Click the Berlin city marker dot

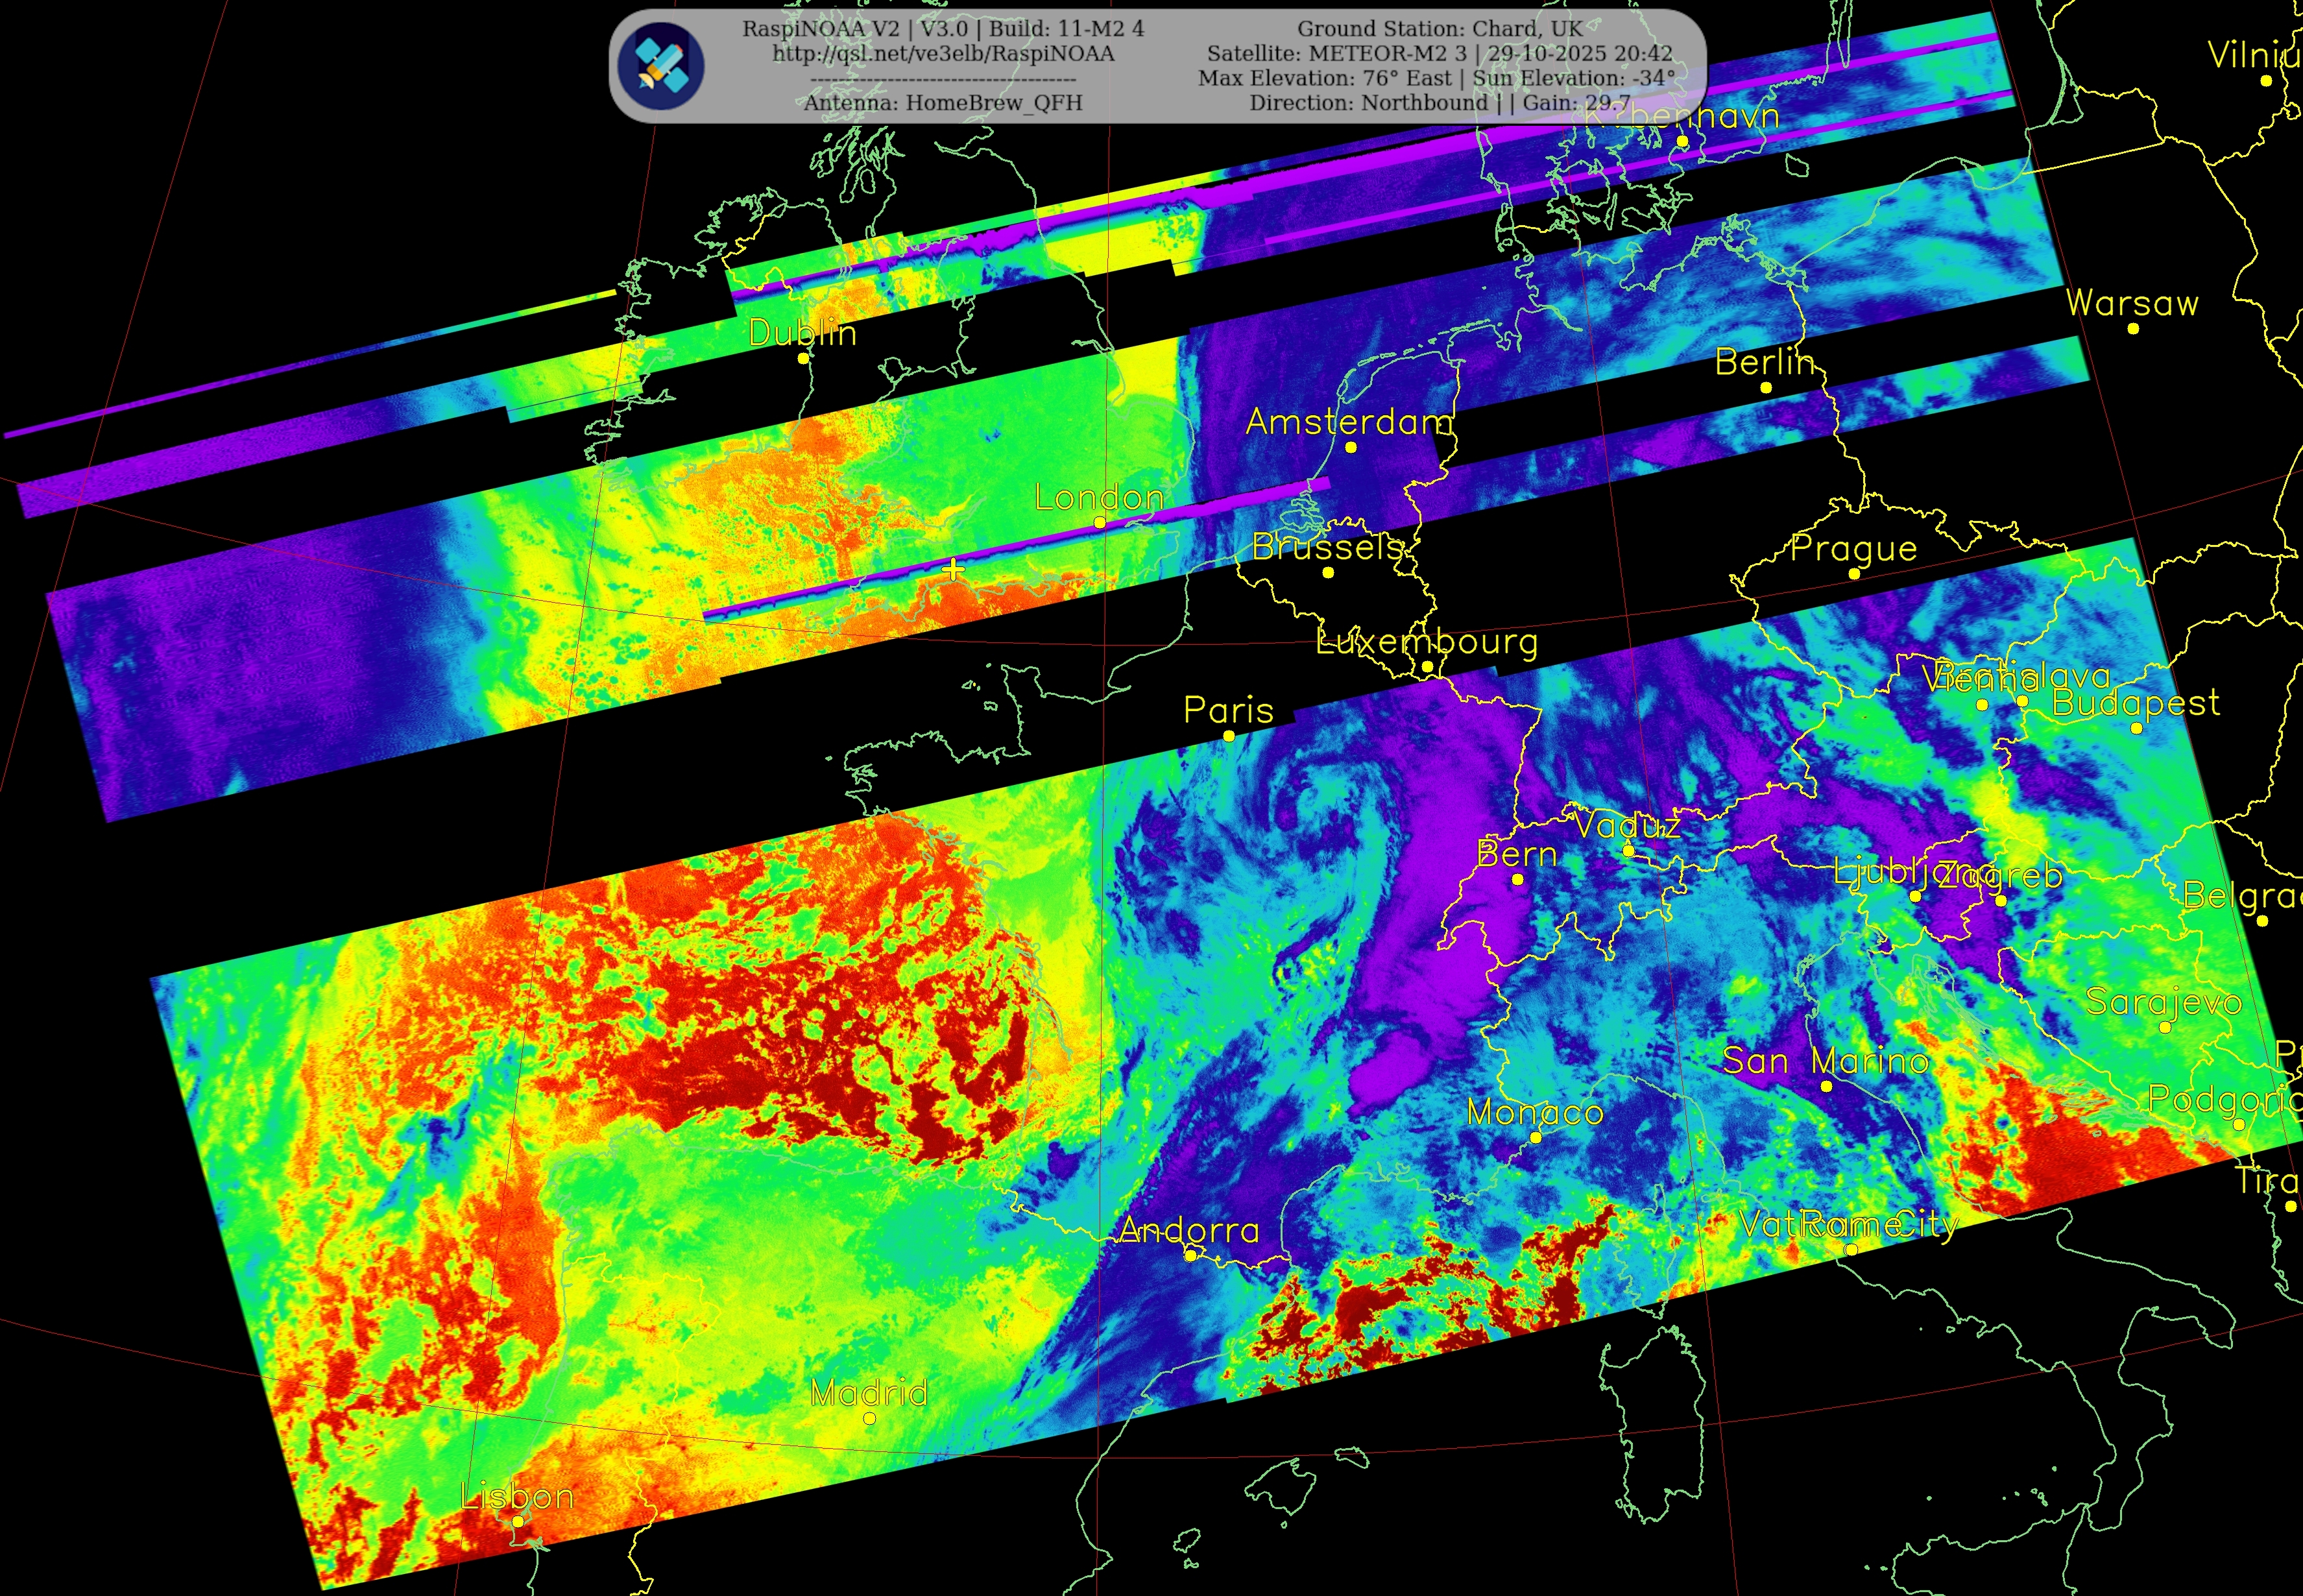[1766, 388]
